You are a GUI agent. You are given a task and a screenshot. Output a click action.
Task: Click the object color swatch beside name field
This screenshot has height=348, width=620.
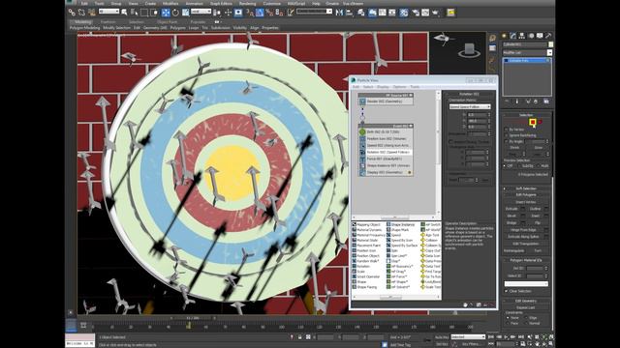click(x=551, y=44)
